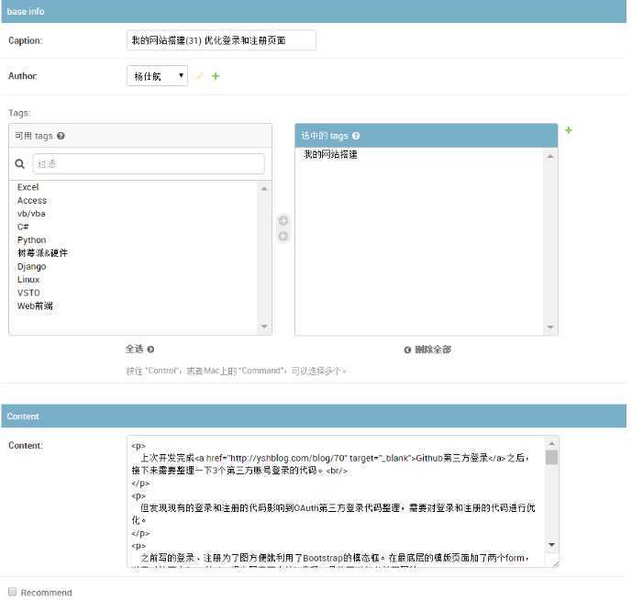The width and height of the screenshot is (632, 600).
Task: Click the base info section header
Action: click(314, 11)
